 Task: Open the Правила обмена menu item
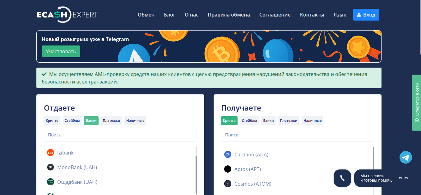tap(229, 15)
